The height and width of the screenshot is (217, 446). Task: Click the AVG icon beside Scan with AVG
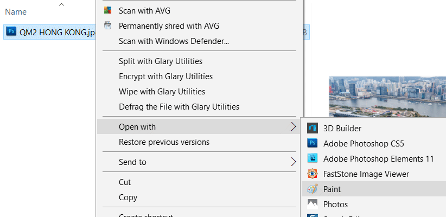point(107,10)
